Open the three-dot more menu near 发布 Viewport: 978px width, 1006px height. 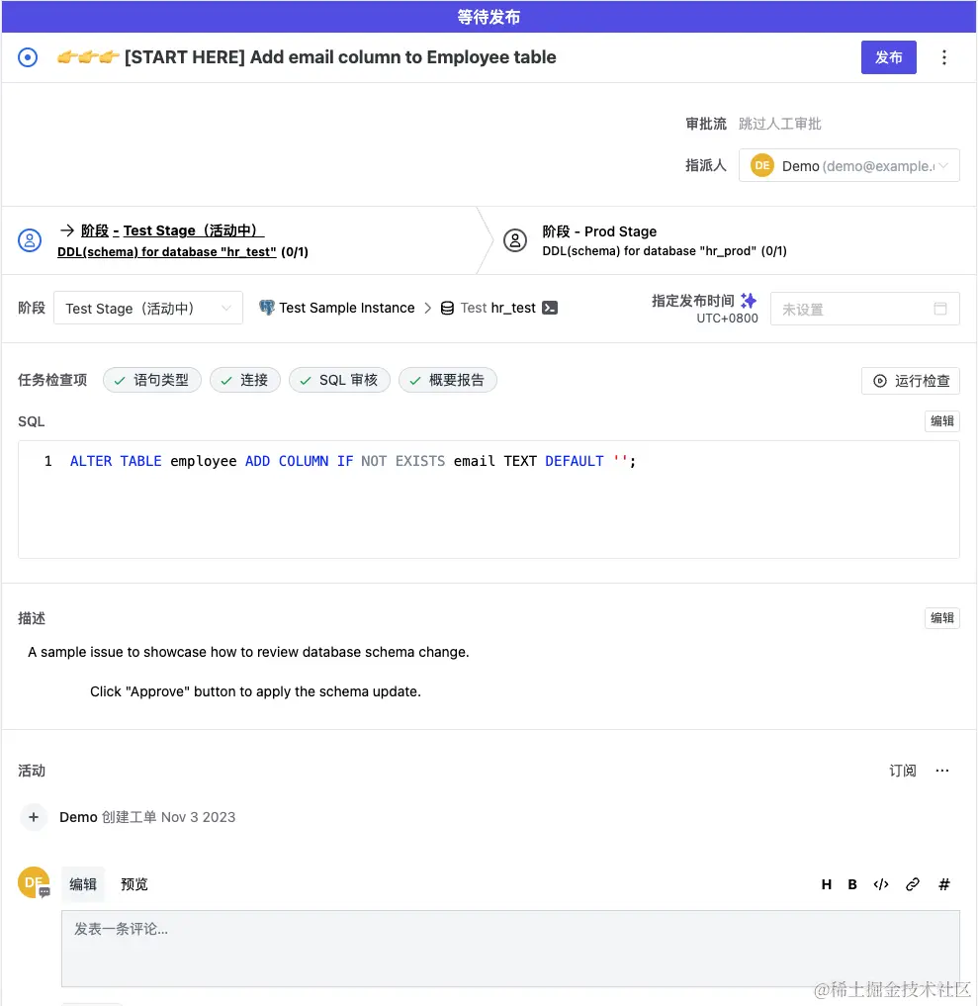pos(943,57)
